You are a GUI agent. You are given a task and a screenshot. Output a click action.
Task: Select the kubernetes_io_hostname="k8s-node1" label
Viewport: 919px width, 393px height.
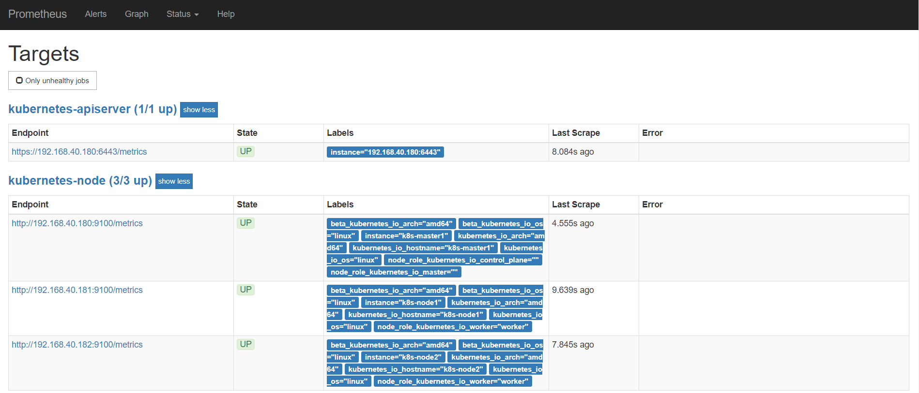(x=415, y=315)
